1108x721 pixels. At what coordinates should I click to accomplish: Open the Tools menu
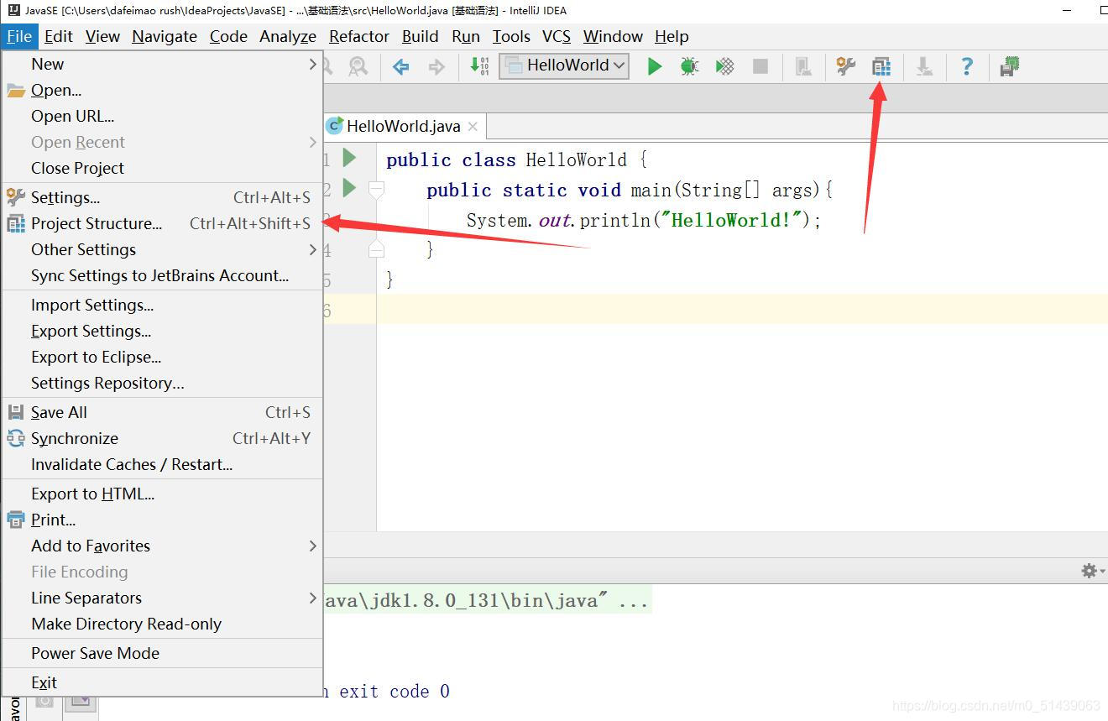[x=511, y=36]
